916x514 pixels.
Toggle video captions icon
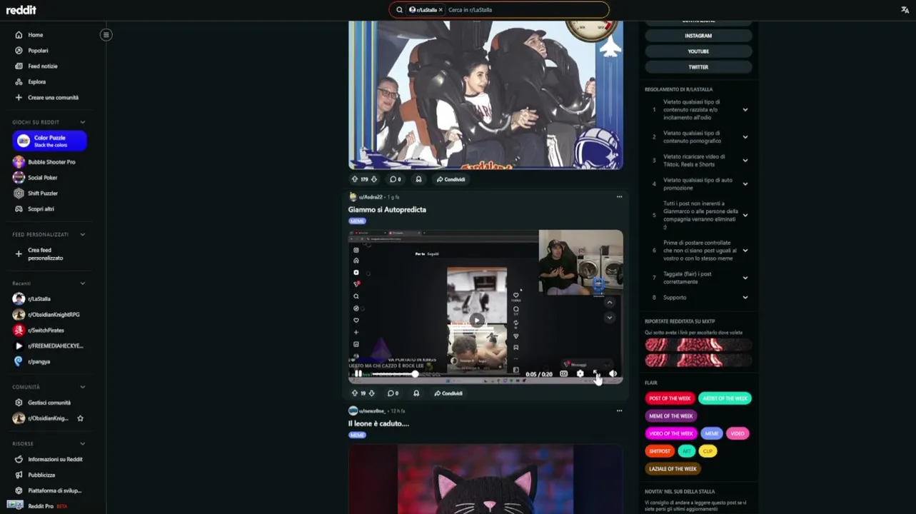click(x=564, y=373)
